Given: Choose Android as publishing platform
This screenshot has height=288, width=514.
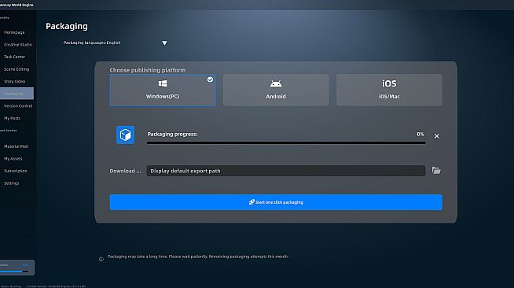Looking at the screenshot, I should (276, 90).
